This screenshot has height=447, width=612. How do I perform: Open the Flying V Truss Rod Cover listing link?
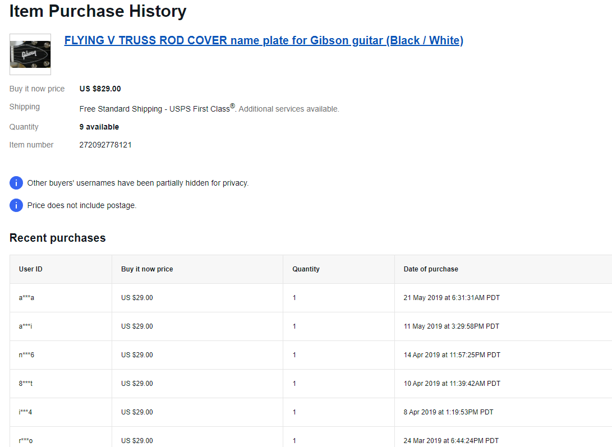[x=264, y=40]
